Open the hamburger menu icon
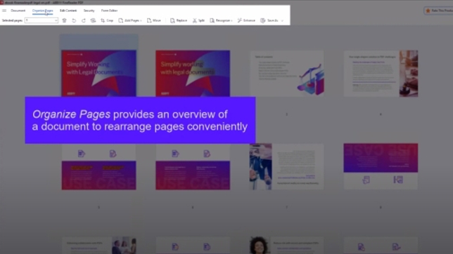Image resolution: width=453 pixels, height=254 pixels. point(4,11)
